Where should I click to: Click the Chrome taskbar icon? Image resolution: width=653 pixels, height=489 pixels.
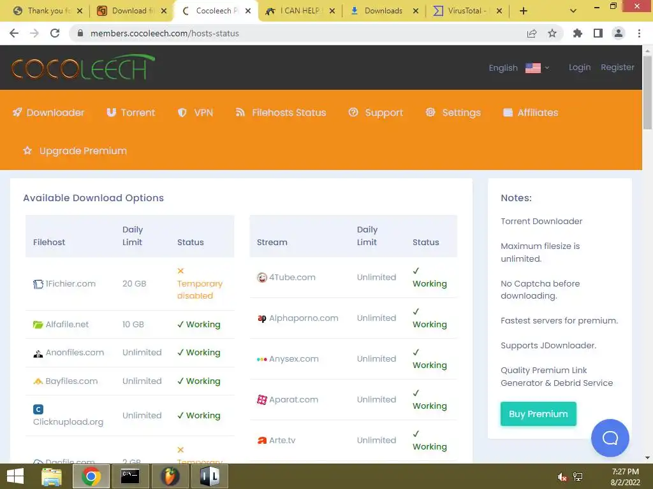(x=91, y=476)
